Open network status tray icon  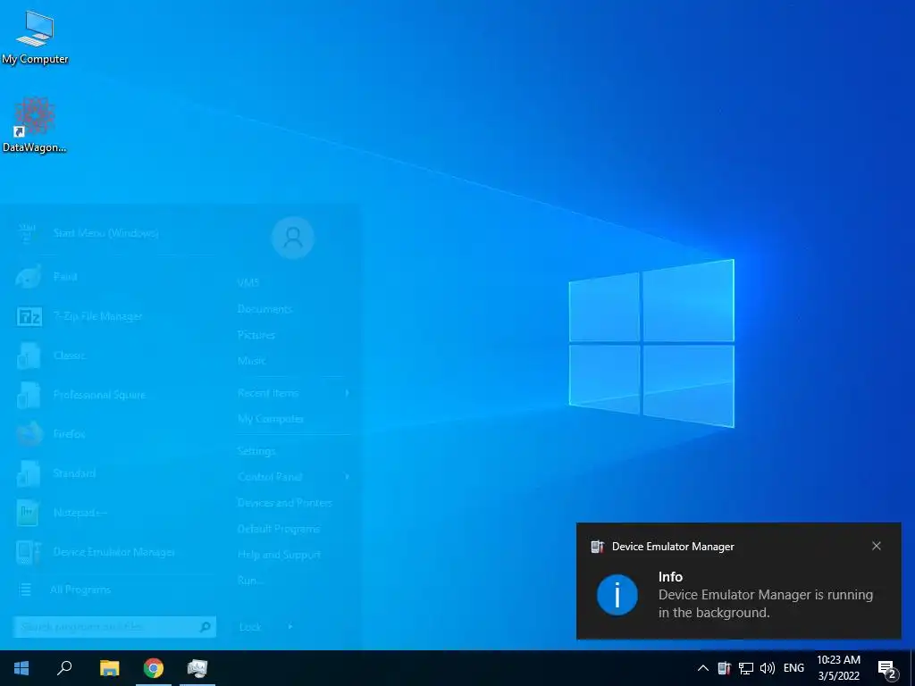point(746,668)
